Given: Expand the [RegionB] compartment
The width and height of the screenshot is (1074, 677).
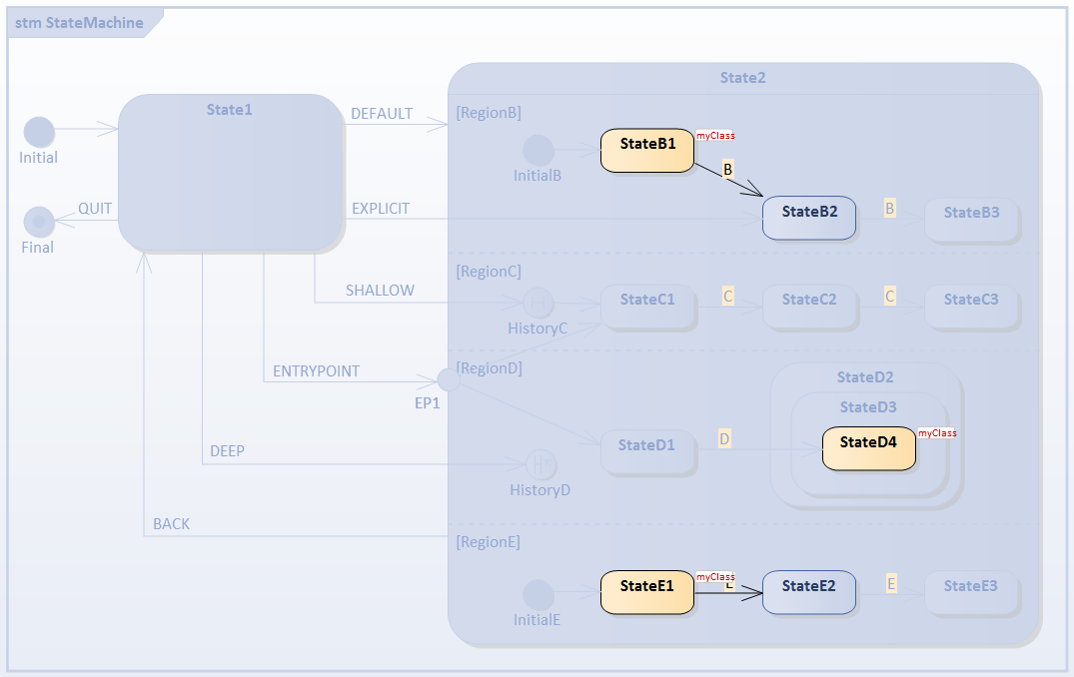Looking at the screenshot, I should coord(489,113).
